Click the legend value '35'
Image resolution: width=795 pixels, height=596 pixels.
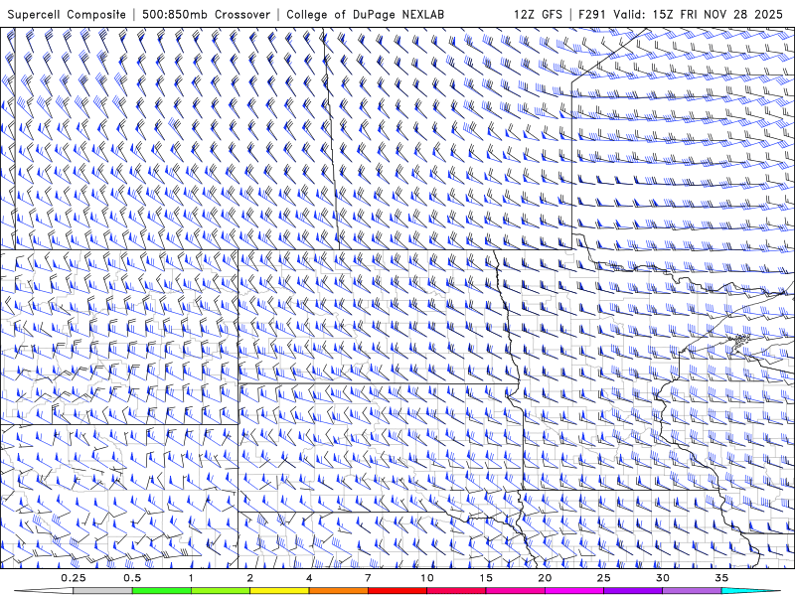coord(721,578)
